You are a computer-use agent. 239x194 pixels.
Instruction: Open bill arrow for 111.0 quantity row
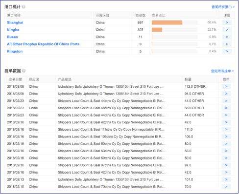click(x=226, y=129)
